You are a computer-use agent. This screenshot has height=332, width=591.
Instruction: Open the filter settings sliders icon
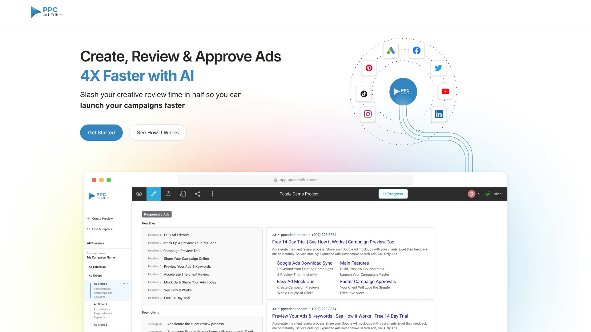pyautogui.click(x=168, y=194)
